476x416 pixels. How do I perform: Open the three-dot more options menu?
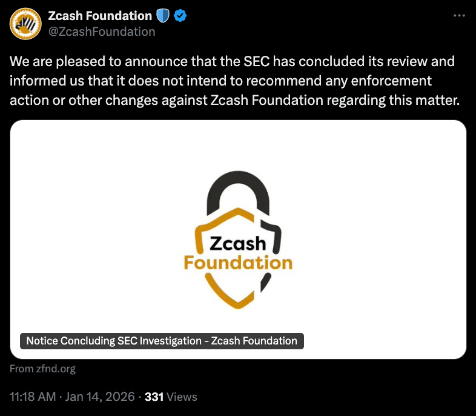[x=459, y=15]
